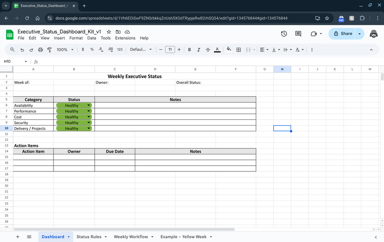Open vertical align dropdown
This screenshot has width=384, height=242.
click(x=276, y=50)
